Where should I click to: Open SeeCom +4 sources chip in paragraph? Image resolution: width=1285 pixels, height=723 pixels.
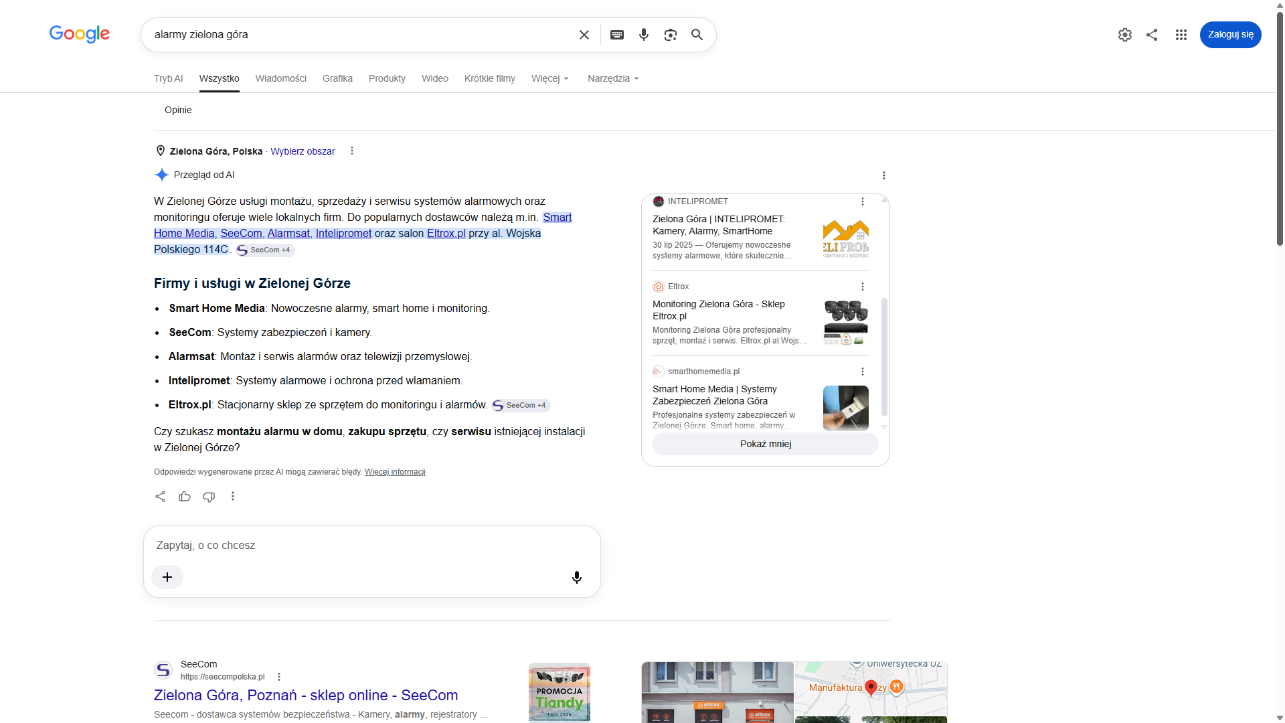[x=264, y=250]
